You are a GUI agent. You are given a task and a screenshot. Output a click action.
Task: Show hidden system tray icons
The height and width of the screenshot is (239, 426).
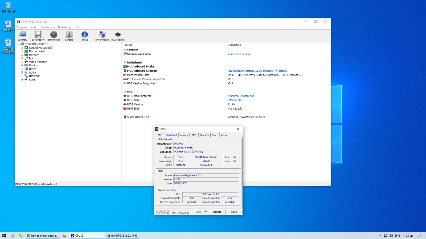(380, 236)
